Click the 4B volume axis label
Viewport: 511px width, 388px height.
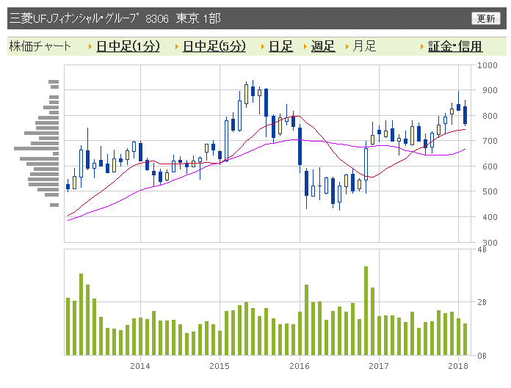pyautogui.click(x=482, y=250)
